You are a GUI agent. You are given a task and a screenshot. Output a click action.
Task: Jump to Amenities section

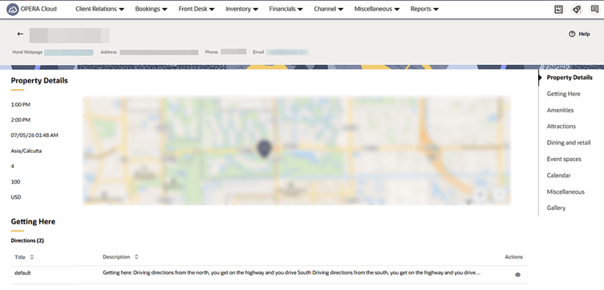(560, 110)
